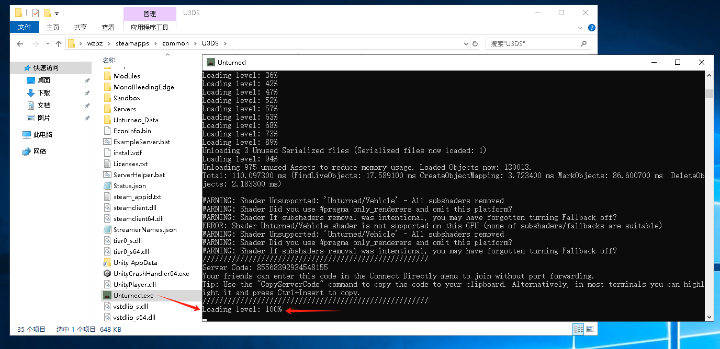The image size is (720, 349).
Task: Select the Servers folder icon
Action: (x=107, y=109)
